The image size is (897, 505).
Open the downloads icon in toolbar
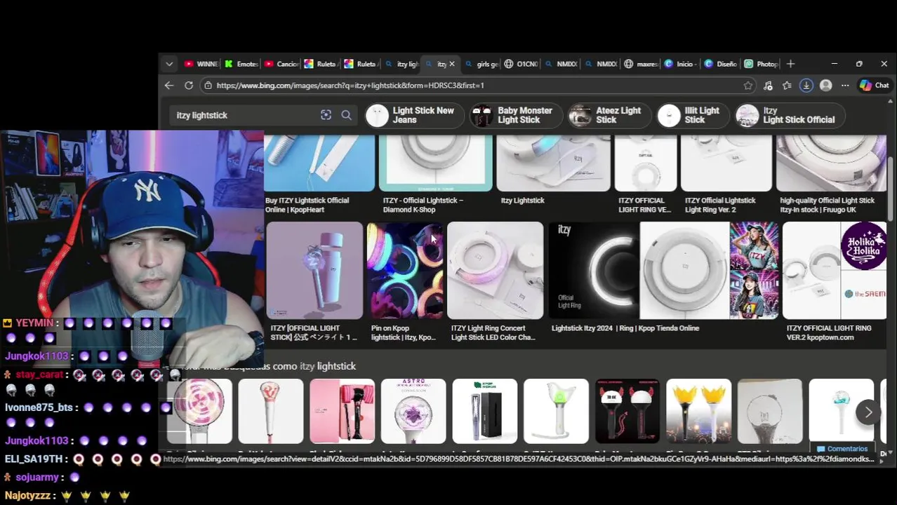(x=806, y=86)
